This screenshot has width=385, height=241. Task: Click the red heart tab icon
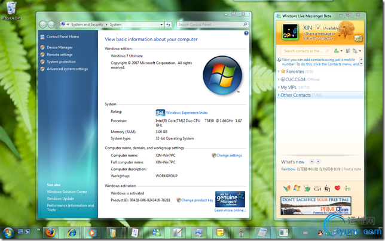(x=337, y=188)
